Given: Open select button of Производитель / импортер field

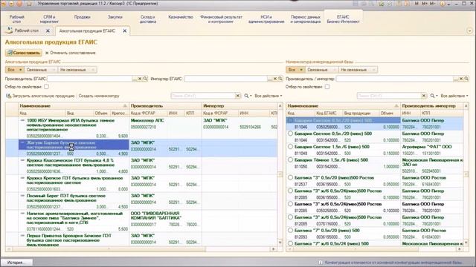Looking at the screenshot, I should [456, 79].
